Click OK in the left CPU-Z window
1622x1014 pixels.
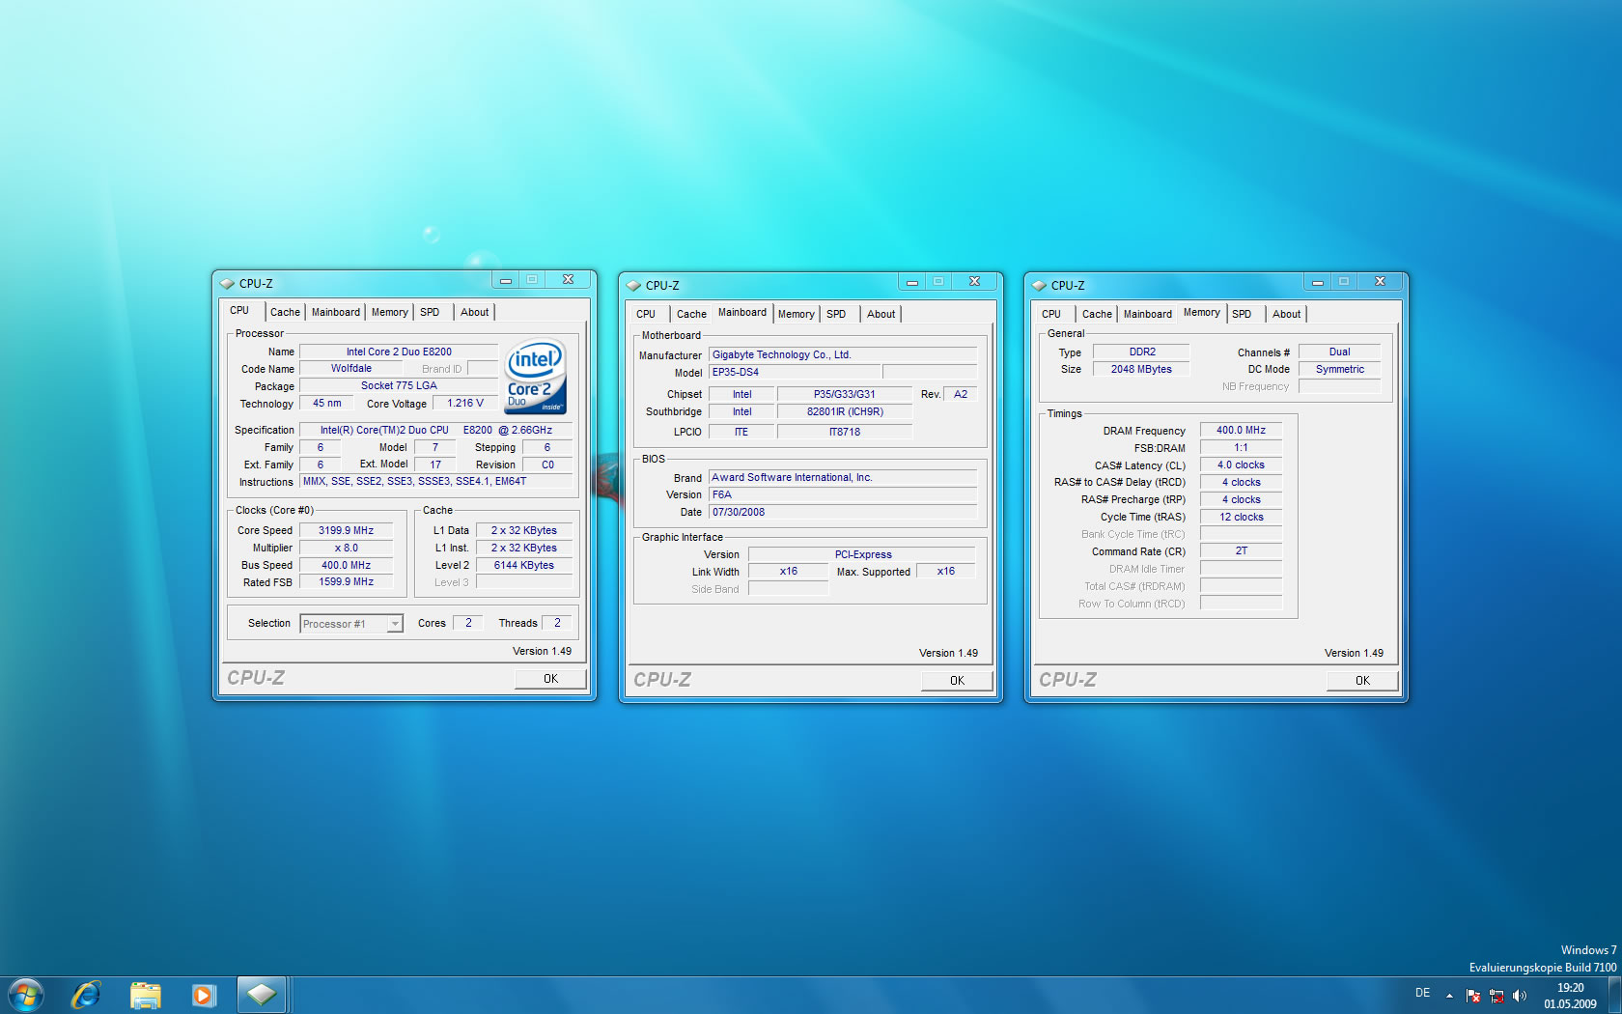550,679
